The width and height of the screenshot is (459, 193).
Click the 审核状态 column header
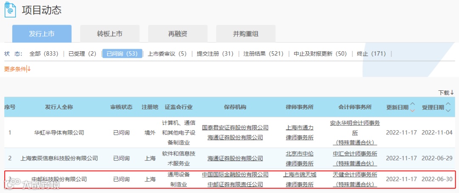coord(121,107)
